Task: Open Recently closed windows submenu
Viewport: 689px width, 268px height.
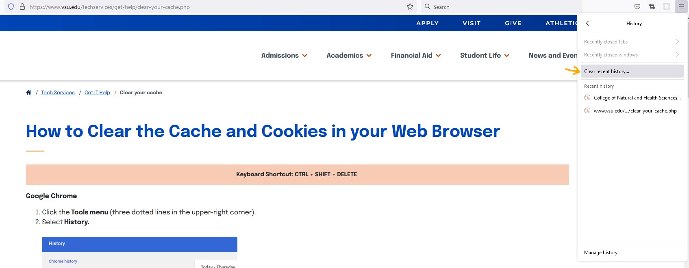Action: 632,55
